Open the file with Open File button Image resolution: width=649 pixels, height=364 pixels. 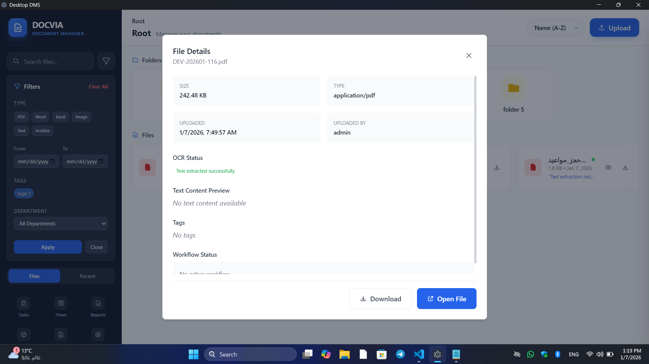(446, 299)
